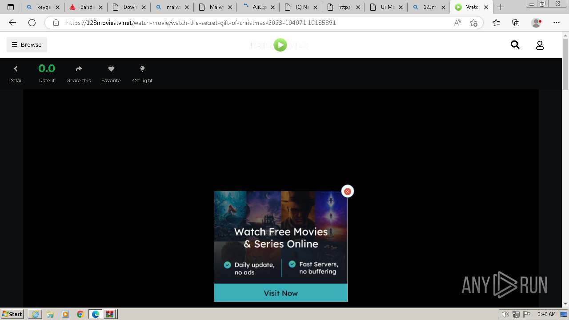Open the Collections icon
Screen dimensions: 569x320
coord(516,23)
